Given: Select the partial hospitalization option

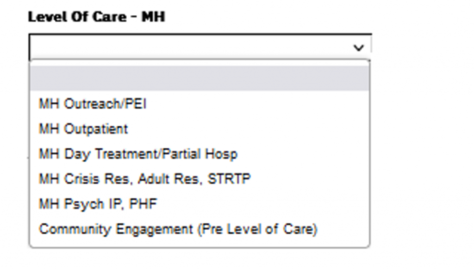Looking at the screenshot, I should (x=138, y=154).
